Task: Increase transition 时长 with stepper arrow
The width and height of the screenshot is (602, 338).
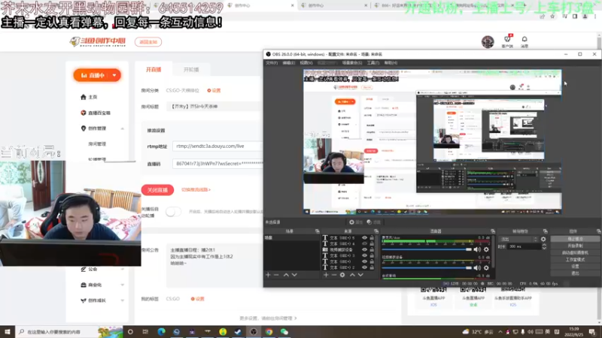Action: [544, 246]
